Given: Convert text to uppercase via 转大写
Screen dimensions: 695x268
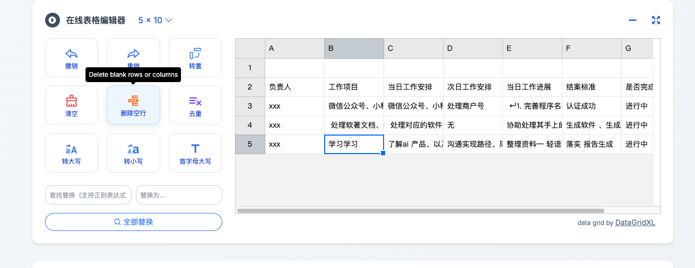Looking at the screenshot, I should pyautogui.click(x=72, y=149).
